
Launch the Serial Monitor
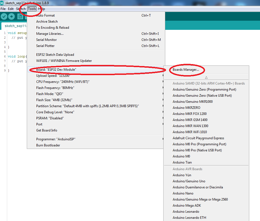click(46, 40)
